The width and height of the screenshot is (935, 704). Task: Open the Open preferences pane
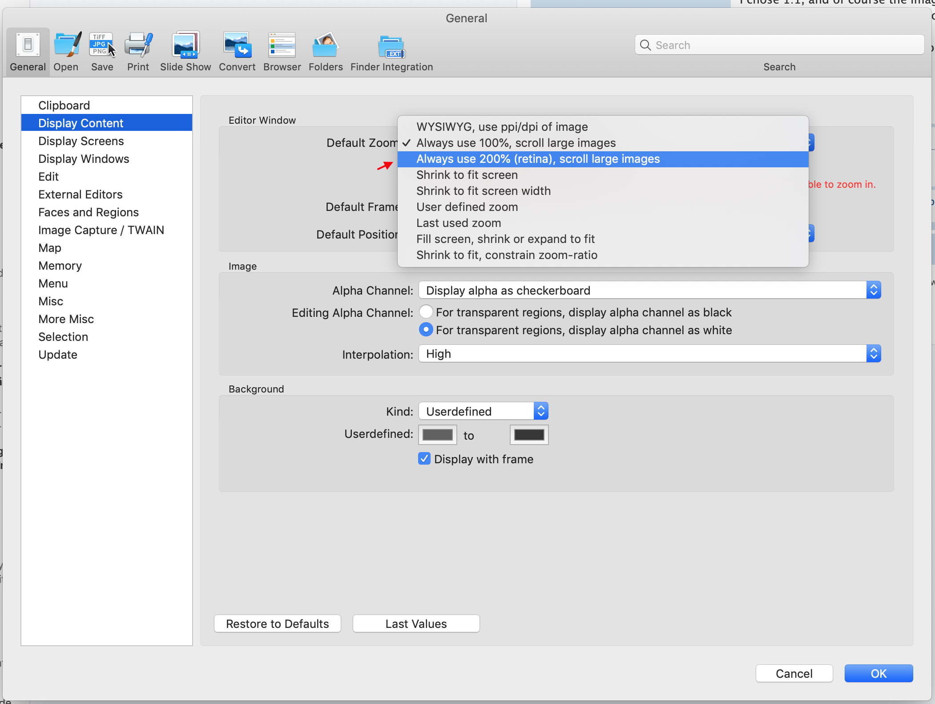(x=66, y=52)
